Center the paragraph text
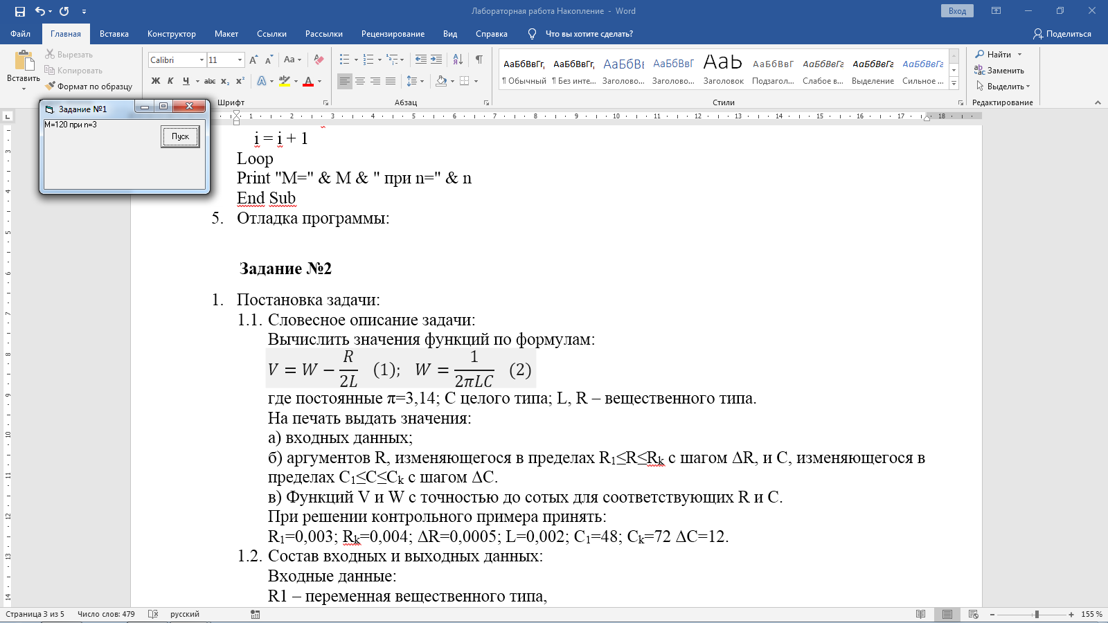 (360, 81)
